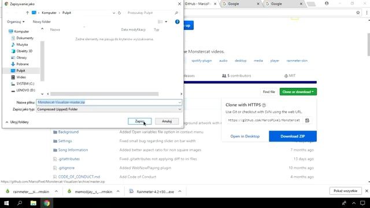
Task: Open the Settings folder in repo
Action: tap(65, 141)
